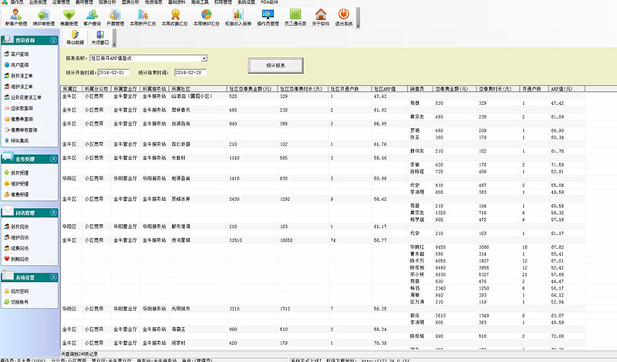Open 用户查询 globe item in sidebar

(16, 65)
